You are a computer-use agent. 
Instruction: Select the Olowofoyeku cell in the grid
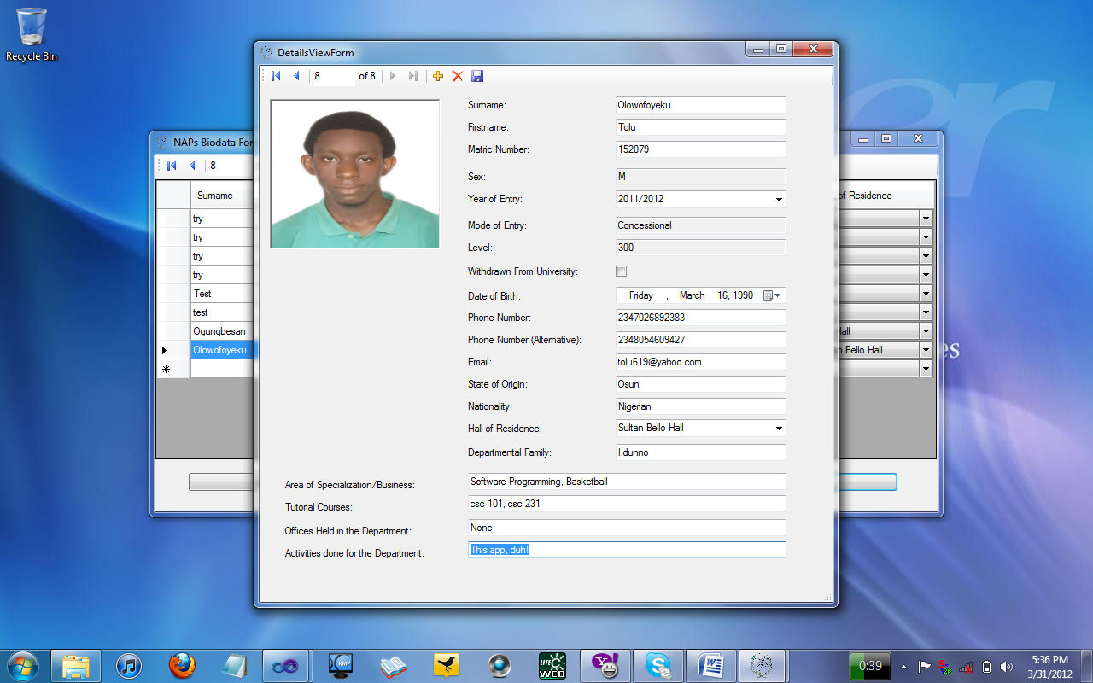click(222, 350)
